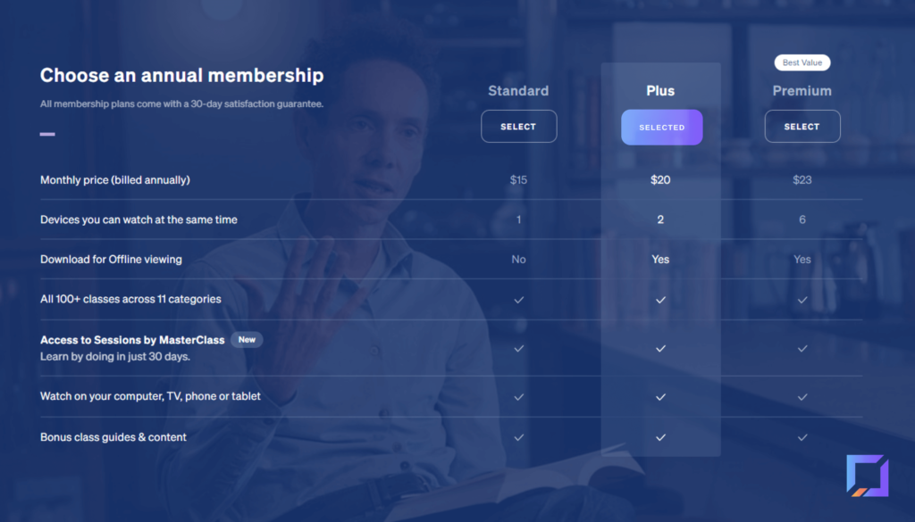Click Standard checkmark for Bonus class guides
The width and height of the screenshot is (915, 522).
tap(518, 437)
